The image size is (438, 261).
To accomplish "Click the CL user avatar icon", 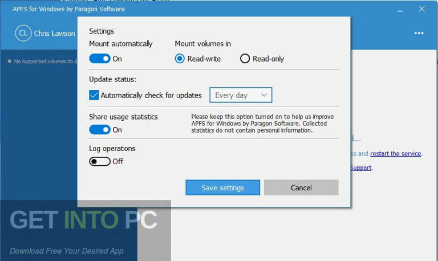I will (23, 33).
